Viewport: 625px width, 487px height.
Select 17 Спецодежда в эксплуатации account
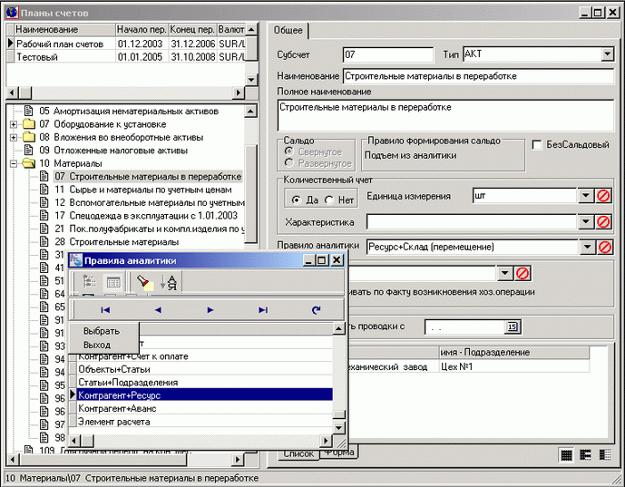146,216
